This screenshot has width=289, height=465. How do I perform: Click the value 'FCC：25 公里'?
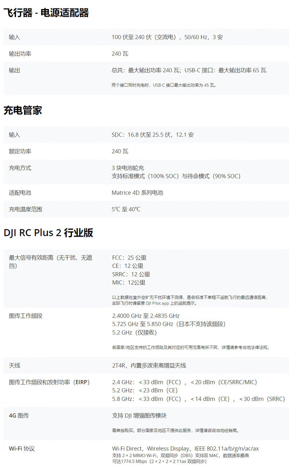(x=129, y=258)
